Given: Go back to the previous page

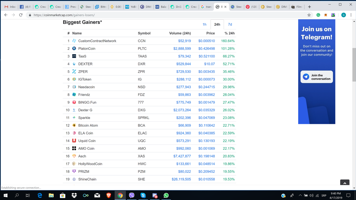Looking at the screenshot, I should point(6,15).
